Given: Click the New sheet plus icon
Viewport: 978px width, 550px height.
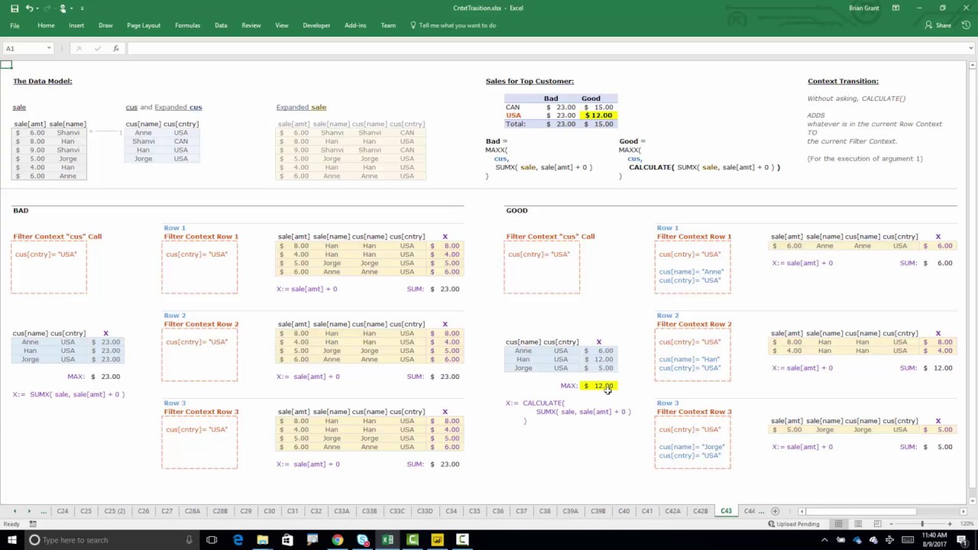Looking at the screenshot, I should click(x=775, y=511).
